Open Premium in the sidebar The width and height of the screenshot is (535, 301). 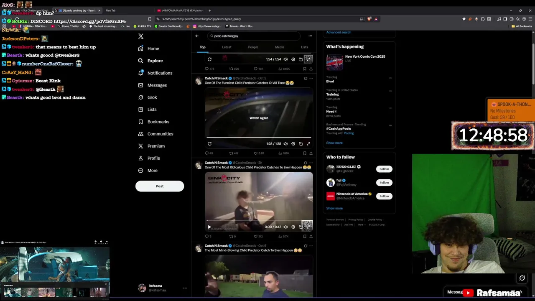click(x=151, y=146)
